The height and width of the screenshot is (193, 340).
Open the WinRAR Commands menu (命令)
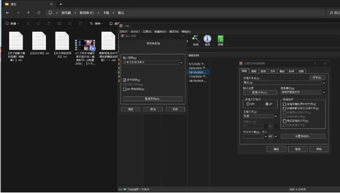click(x=135, y=32)
